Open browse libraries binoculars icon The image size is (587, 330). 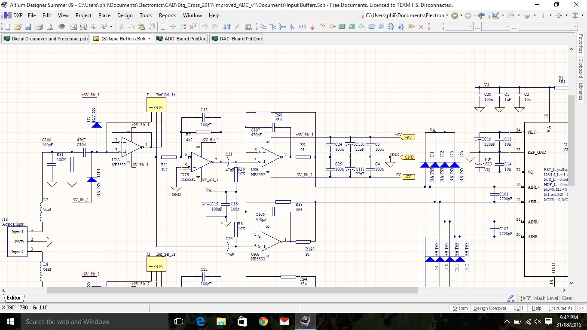[248, 27]
